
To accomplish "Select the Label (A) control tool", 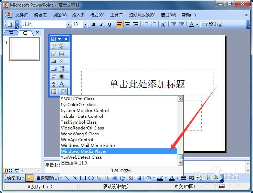I will (62, 84).
